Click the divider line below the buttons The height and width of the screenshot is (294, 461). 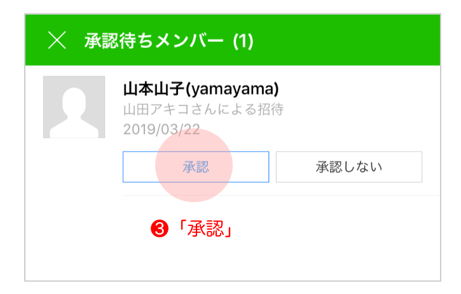point(281,195)
